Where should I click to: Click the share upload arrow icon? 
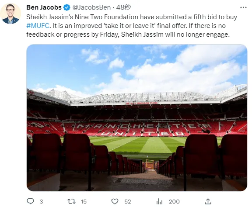[208, 201]
